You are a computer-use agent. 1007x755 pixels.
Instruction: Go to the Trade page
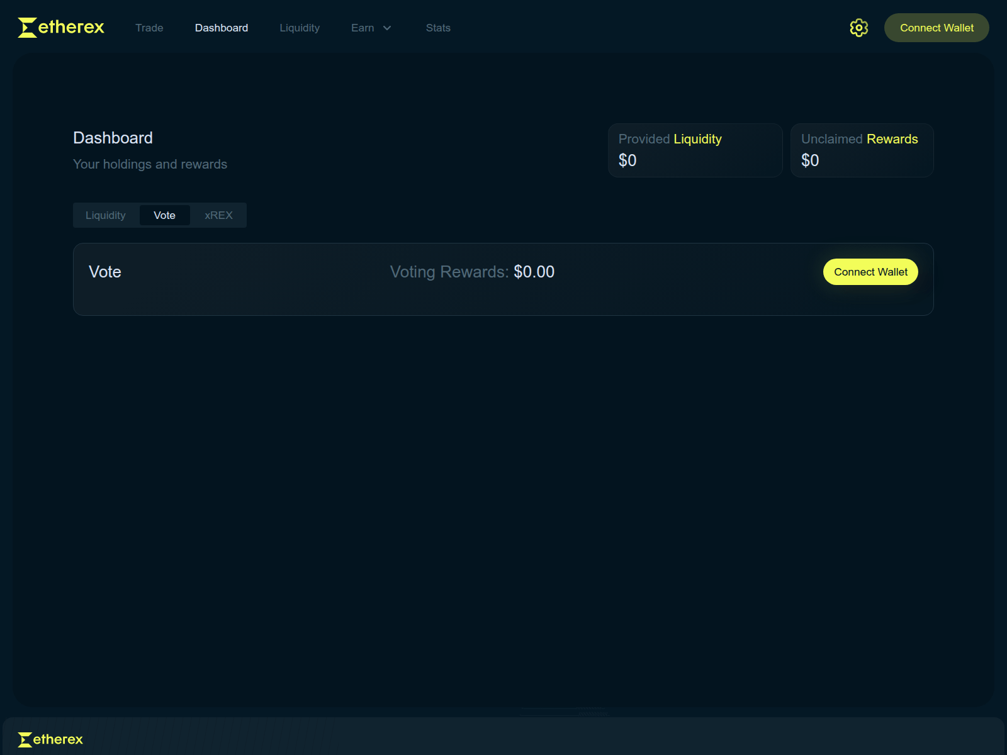[x=149, y=28]
